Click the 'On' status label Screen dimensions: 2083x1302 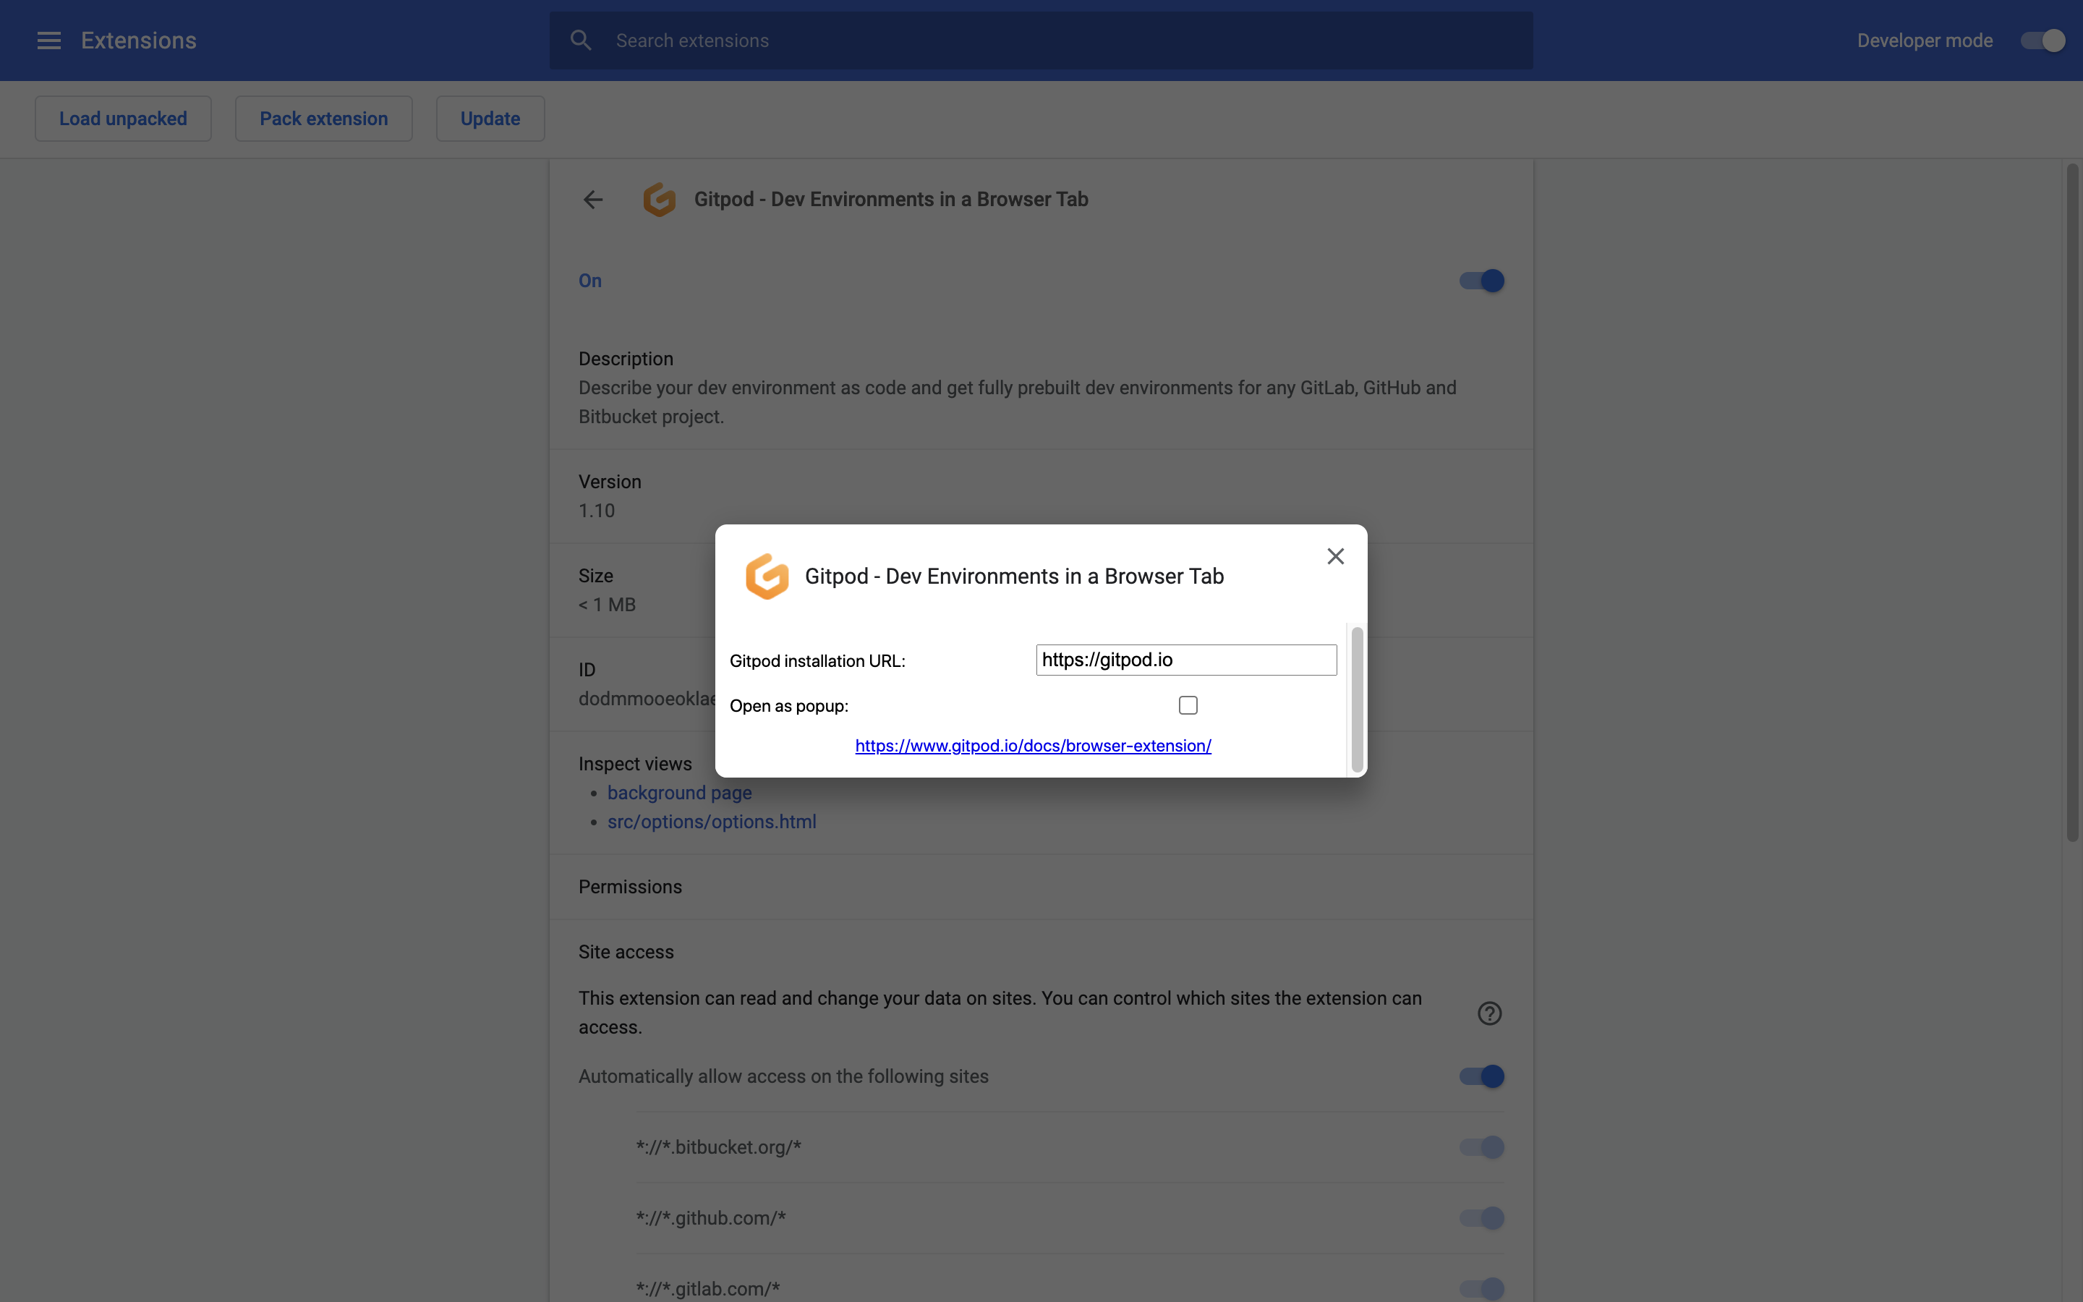click(x=589, y=281)
